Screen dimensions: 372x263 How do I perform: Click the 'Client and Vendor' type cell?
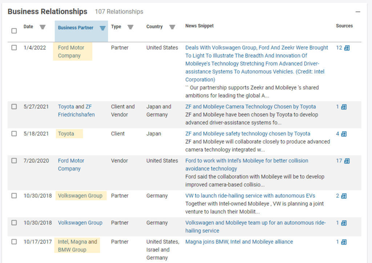123,111
